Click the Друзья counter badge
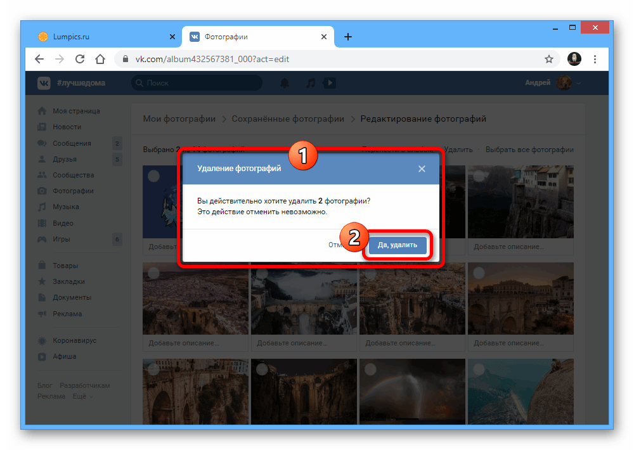The width and height of the screenshot is (634, 450). [x=117, y=159]
